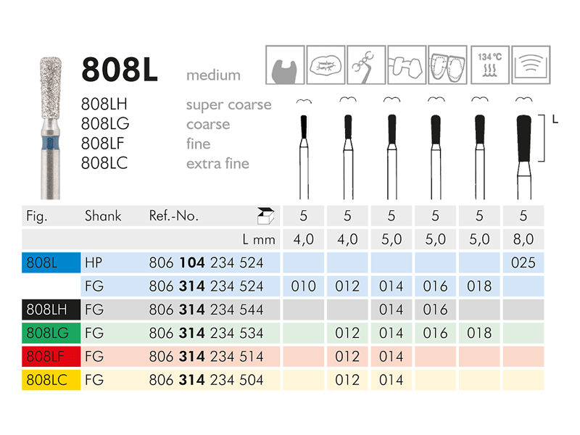The height and width of the screenshot is (435, 580).
Task: Click the black 808LH figure label
Action: (51, 310)
